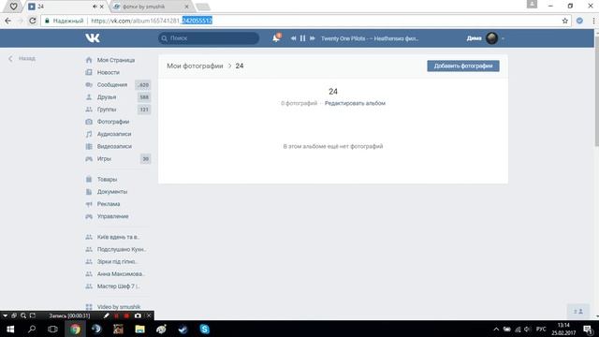Click the user avatar in header

[491, 38]
